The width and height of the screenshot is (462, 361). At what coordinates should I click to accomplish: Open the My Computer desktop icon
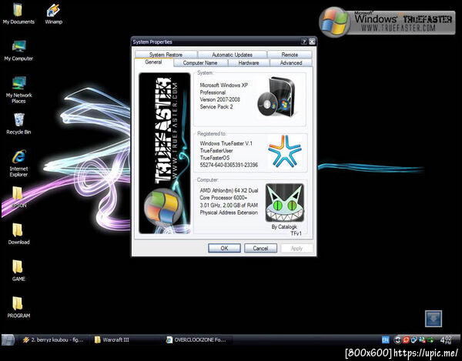pyautogui.click(x=18, y=50)
